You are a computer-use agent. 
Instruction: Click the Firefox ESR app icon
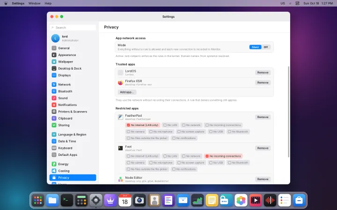(x=120, y=83)
